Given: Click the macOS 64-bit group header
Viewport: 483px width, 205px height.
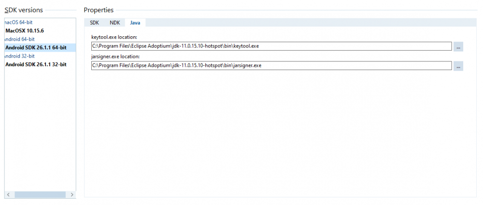Looking at the screenshot, I should (19, 23).
